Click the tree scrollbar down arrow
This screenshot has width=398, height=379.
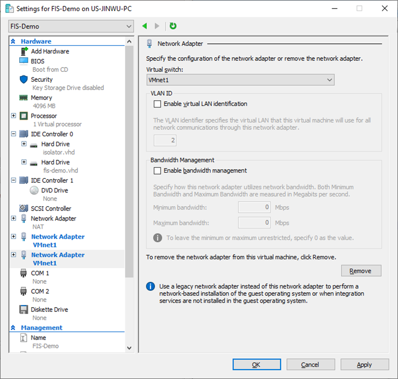click(129, 348)
